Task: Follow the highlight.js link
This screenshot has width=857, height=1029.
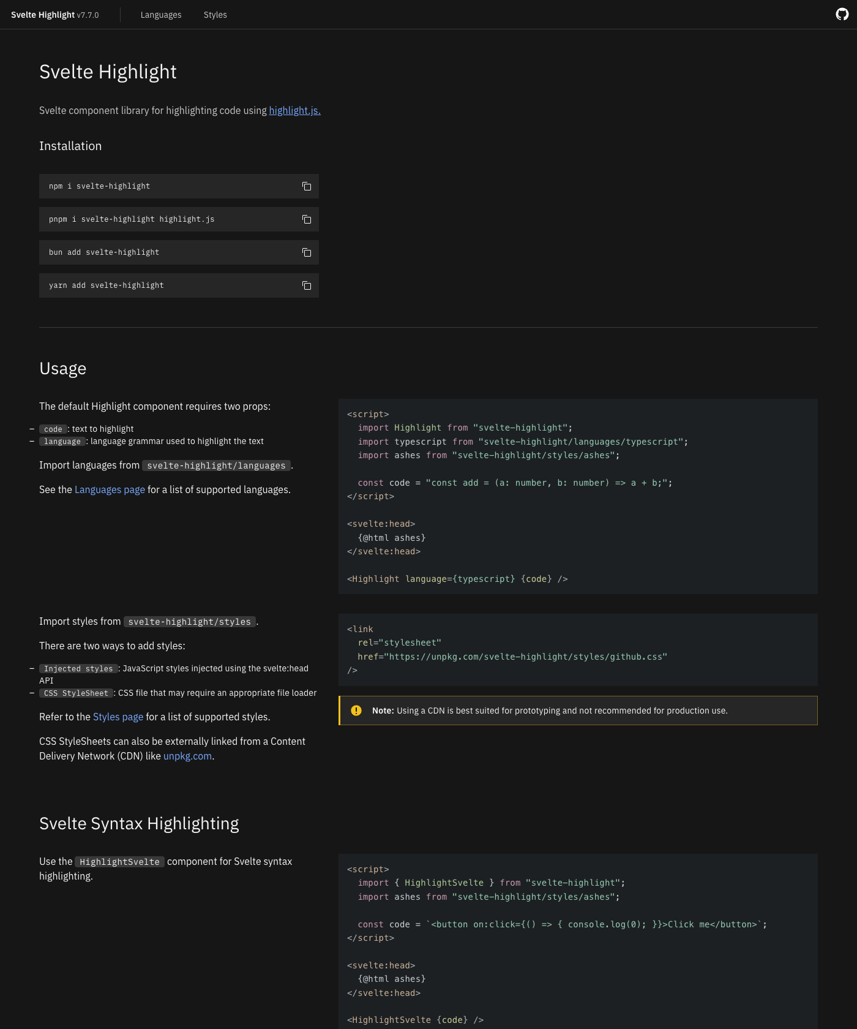Action: coord(294,110)
